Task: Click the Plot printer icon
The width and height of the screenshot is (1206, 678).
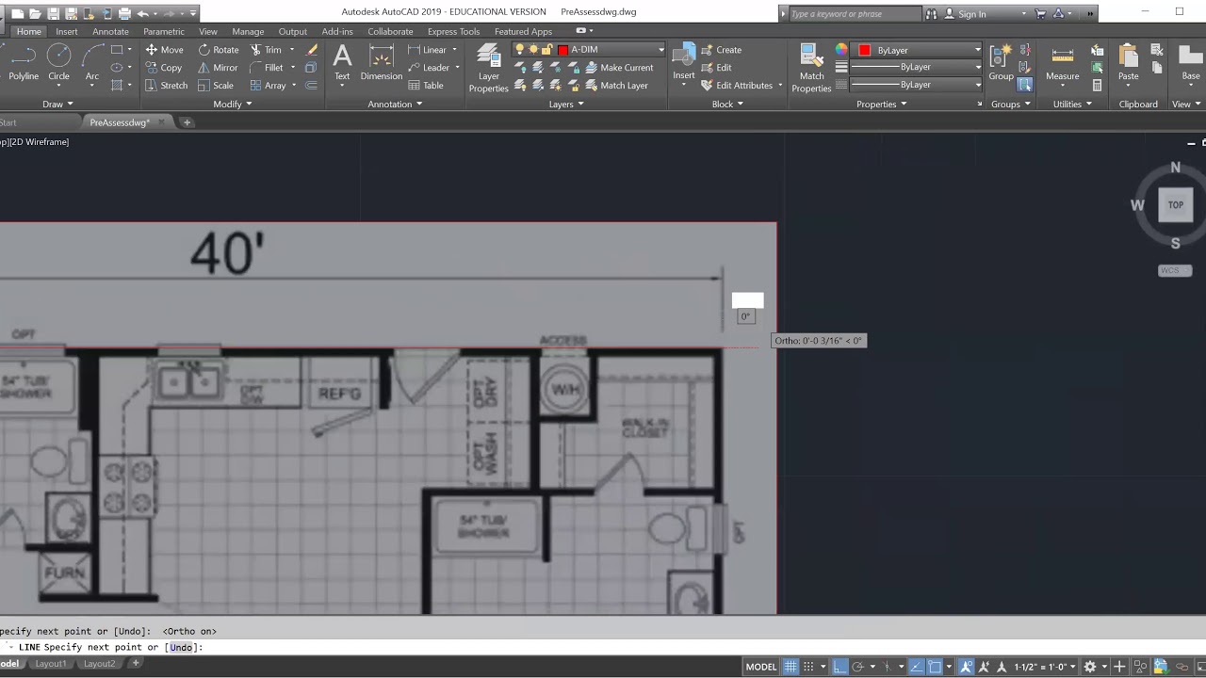Action: tap(124, 13)
